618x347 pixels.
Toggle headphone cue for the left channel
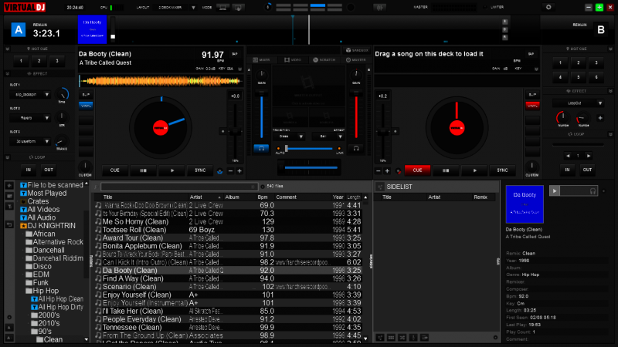[x=260, y=147]
